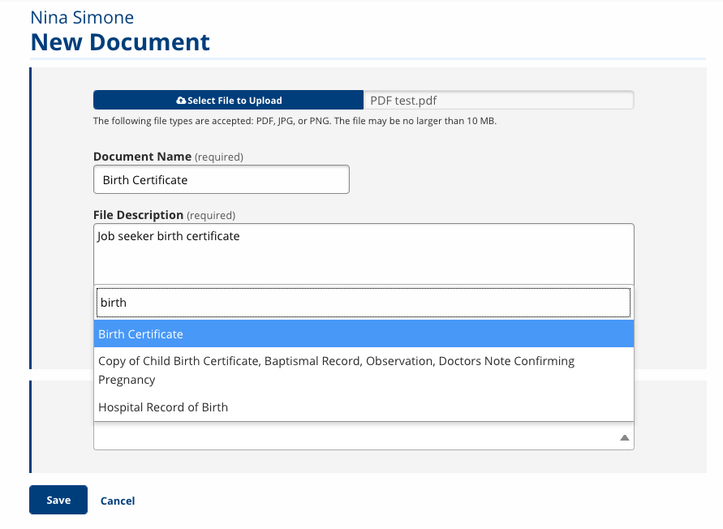Click Select File to Upload button
Viewport: 723px width, 529px height.
(228, 100)
